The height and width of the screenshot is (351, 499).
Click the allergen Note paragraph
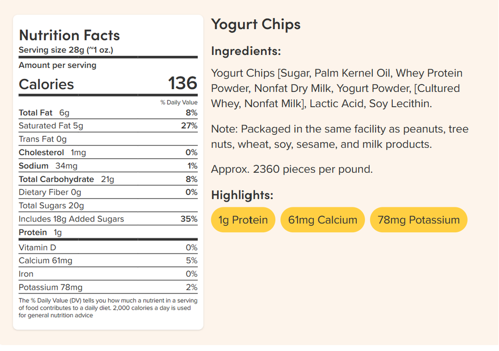pos(340,137)
